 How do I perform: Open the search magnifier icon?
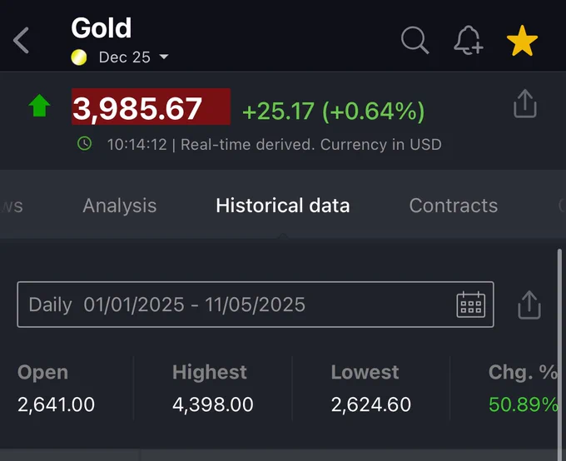pyautogui.click(x=415, y=39)
